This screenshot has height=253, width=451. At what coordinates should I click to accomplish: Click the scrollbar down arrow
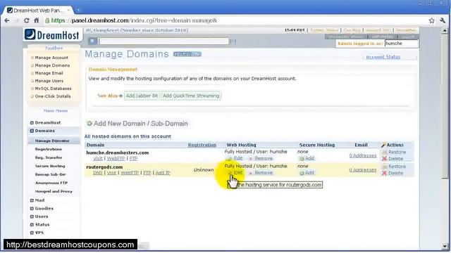pyautogui.click(x=445, y=246)
